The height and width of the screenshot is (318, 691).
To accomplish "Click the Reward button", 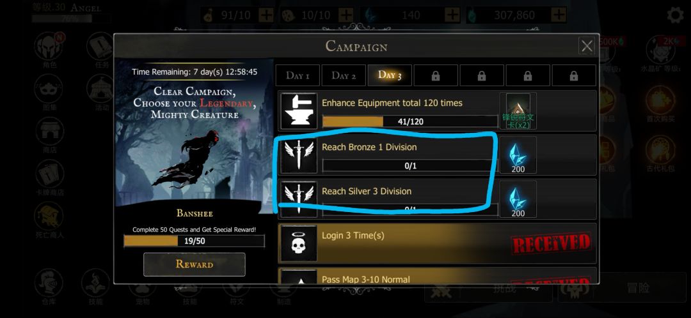I will click(195, 264).
